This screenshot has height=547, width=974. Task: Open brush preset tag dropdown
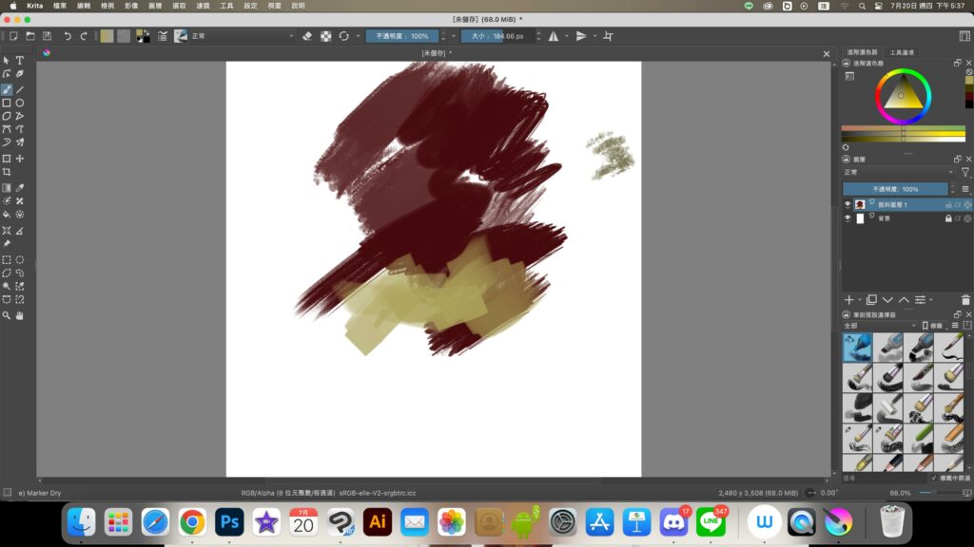coord(880,326)
